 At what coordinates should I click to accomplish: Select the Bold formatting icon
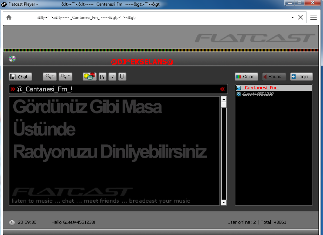(x=102, y=77)
